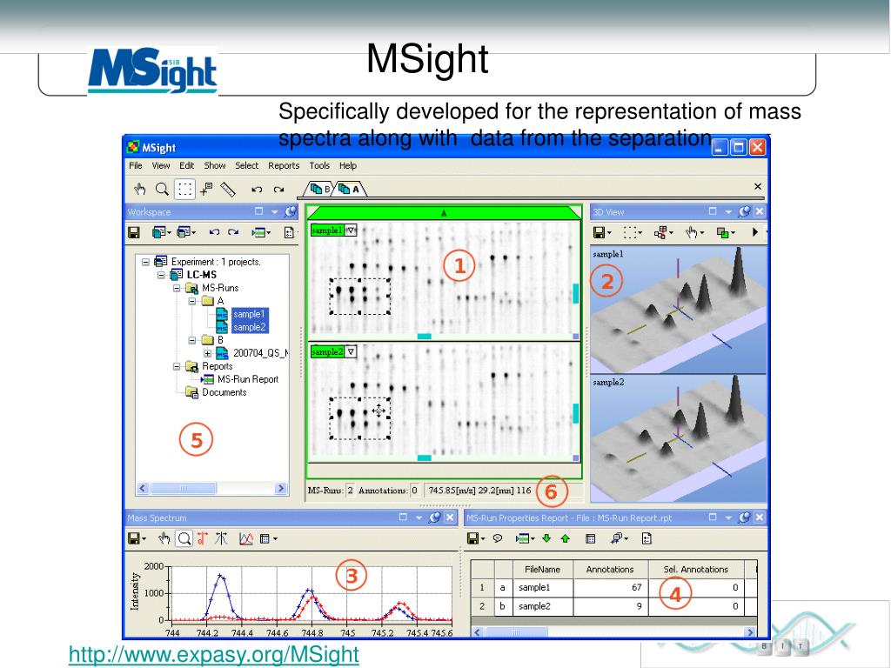Select sample2 in the workspace tree
This screenshot has width=891, height=668.
coord(249,327)
